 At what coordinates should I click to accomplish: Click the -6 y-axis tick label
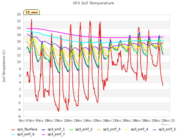(19, 117)
